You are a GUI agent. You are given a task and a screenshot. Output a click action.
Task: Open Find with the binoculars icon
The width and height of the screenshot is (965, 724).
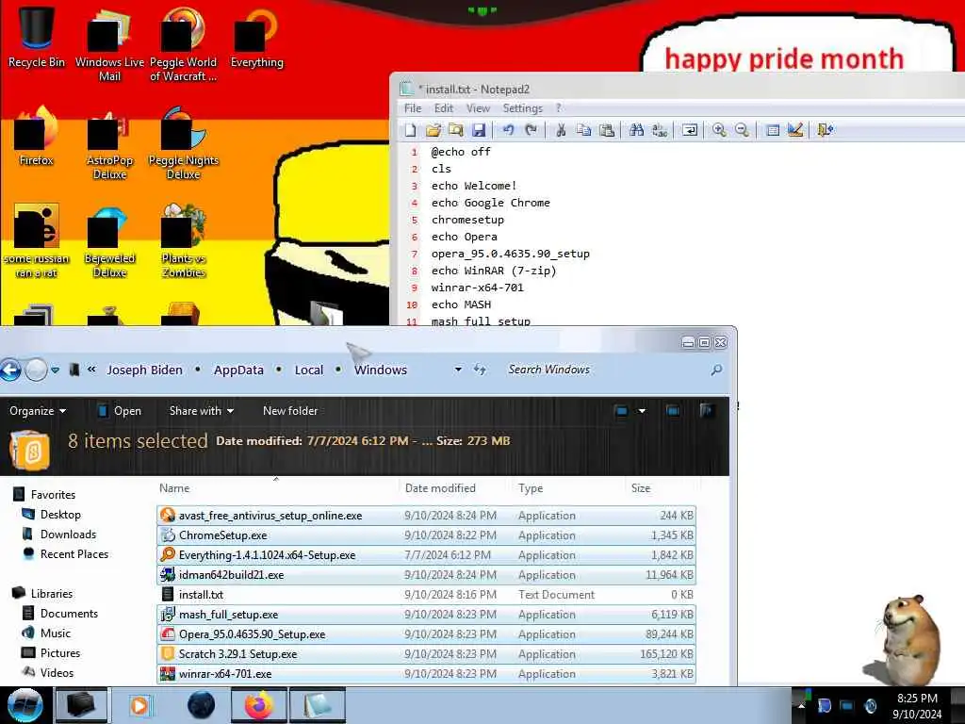pyautogui.click(x=636, y=130)
